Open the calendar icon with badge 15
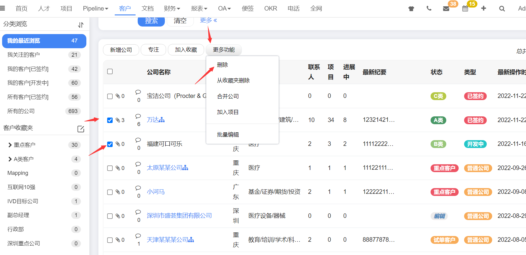 [x=465, y=8]
